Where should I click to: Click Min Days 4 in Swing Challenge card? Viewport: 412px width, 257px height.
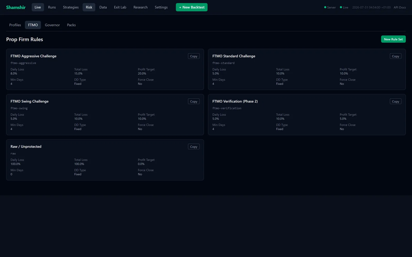[x=11, y=129]
